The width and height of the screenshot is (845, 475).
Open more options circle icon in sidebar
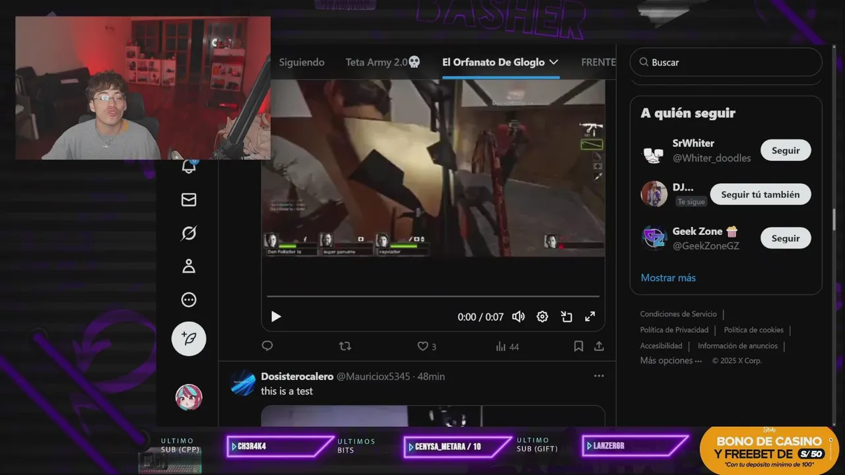point(189,300)
